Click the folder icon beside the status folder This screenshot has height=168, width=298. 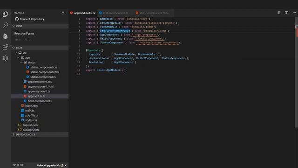[25, 62]
